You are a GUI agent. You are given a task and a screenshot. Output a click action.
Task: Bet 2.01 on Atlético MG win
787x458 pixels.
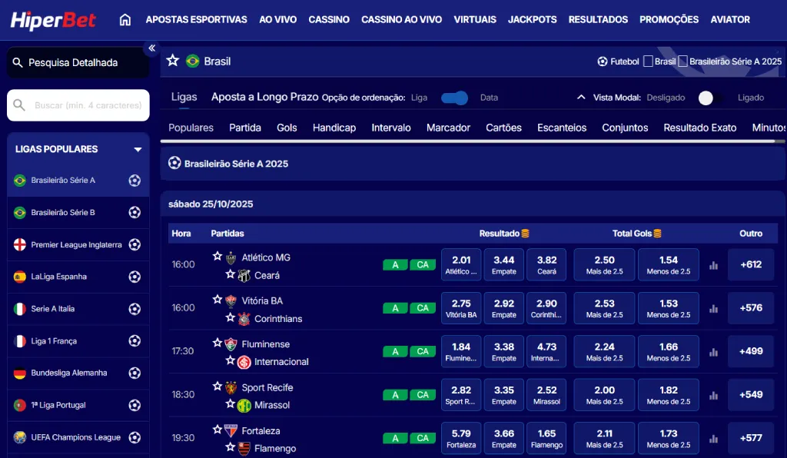[x=461, y=265]
